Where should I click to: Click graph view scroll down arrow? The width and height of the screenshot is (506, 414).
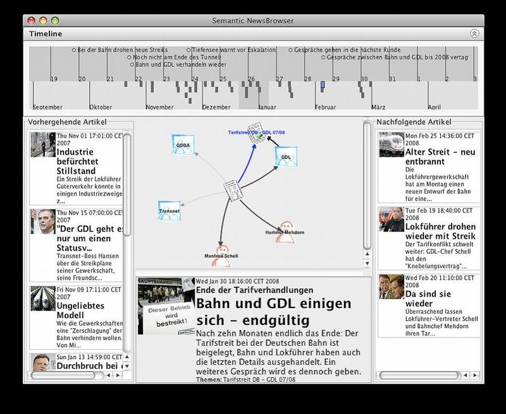tap(367, 263)
